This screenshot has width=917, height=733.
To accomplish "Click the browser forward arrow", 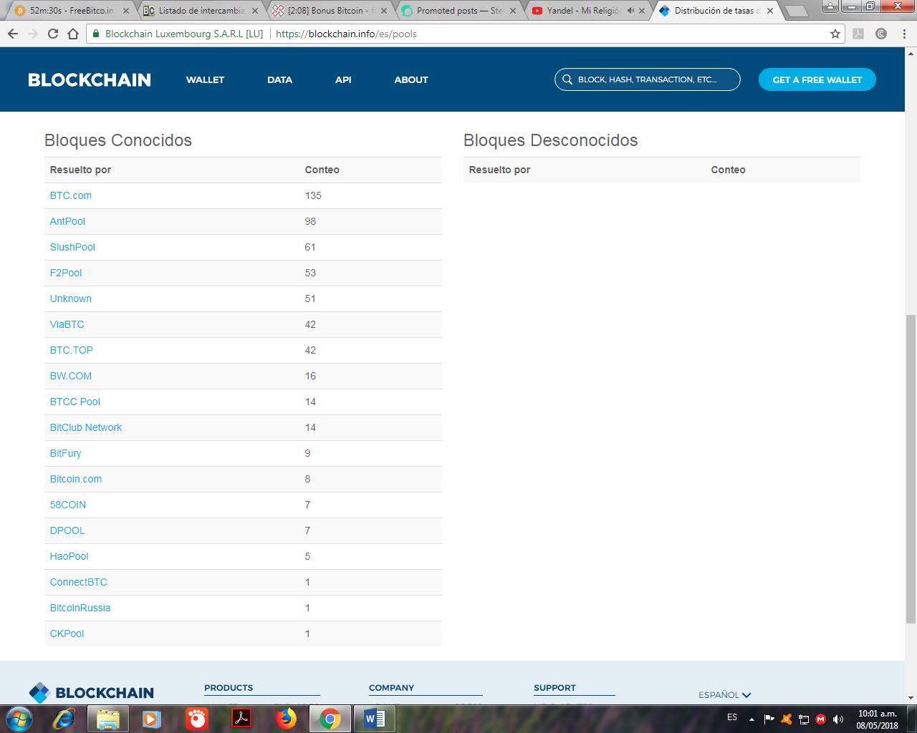I will tap(33, 34).
